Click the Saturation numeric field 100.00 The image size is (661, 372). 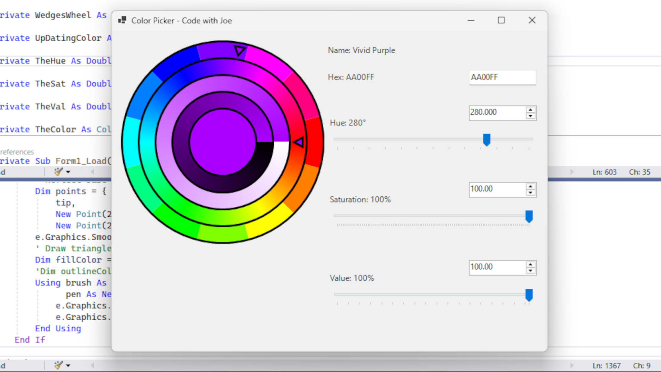[497, 189]
